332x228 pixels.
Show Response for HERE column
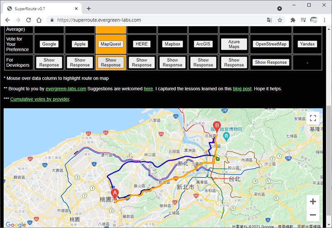[142, 63]
